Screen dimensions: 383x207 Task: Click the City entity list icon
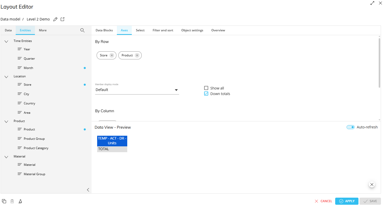point(19,94)
